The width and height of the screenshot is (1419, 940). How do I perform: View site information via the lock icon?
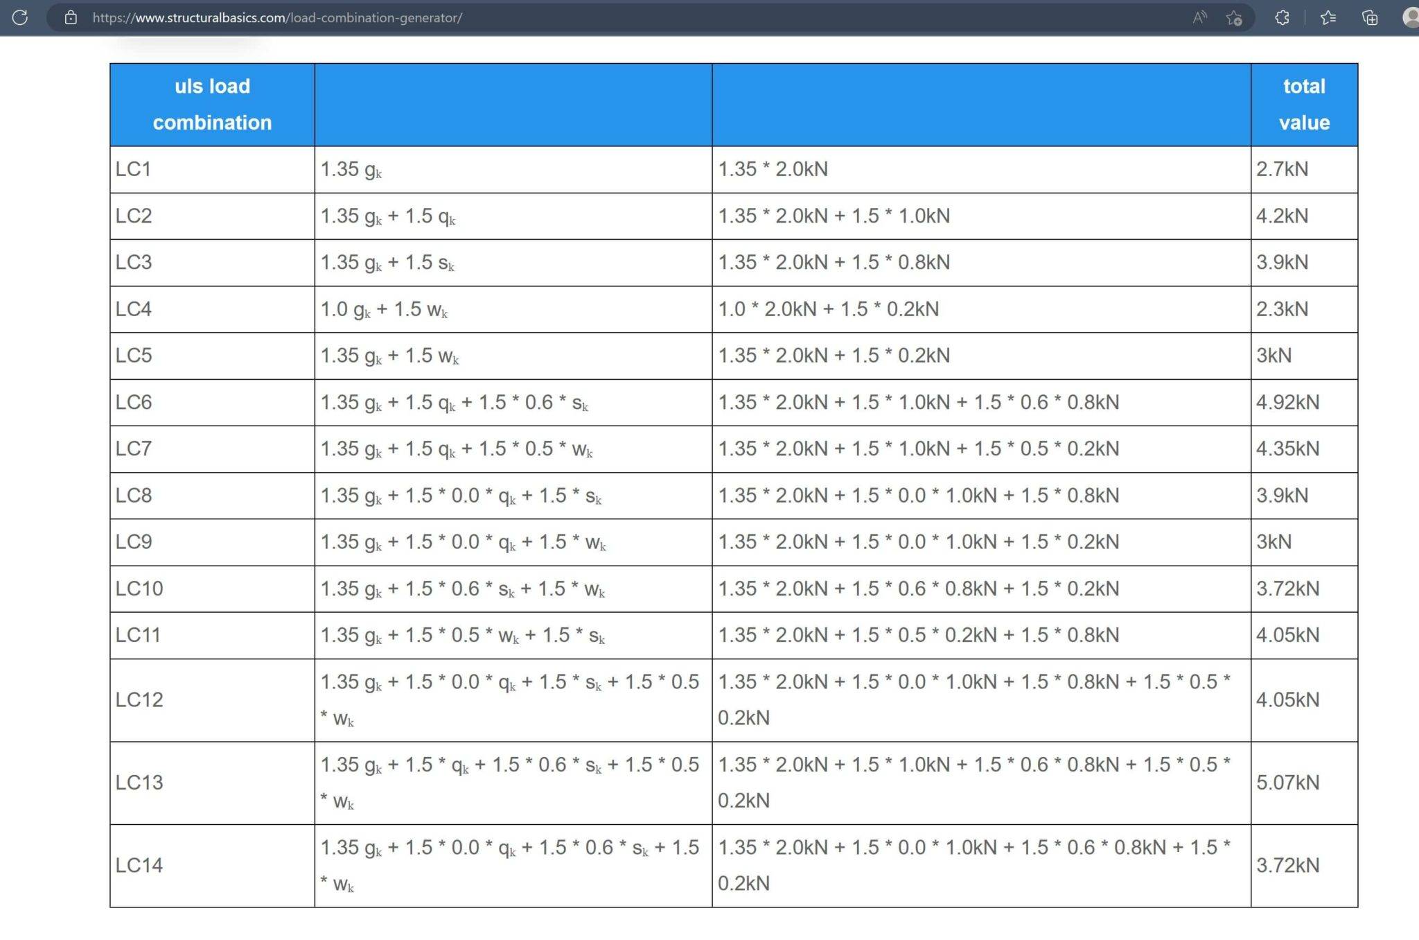70,17
